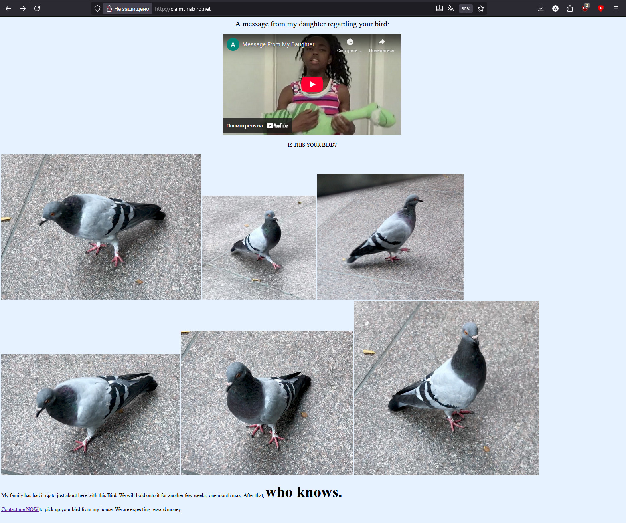Click the URL address field
This screenshot has height=523, width=626.
click(x=279, y=9)
